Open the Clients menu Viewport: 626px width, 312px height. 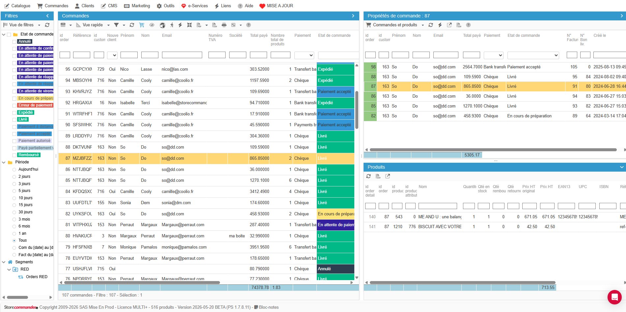[84, 6]
